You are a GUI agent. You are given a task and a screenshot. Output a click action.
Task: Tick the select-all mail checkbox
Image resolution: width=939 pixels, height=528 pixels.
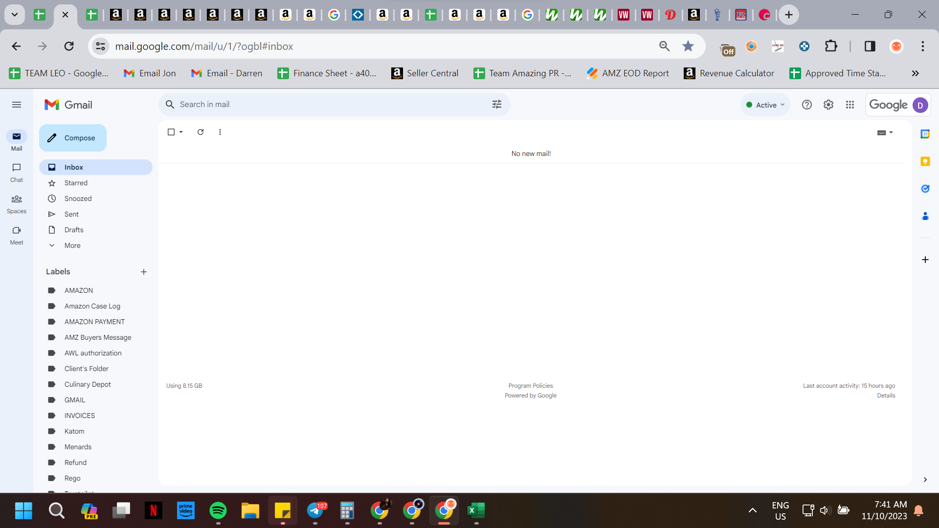(171, 132)
